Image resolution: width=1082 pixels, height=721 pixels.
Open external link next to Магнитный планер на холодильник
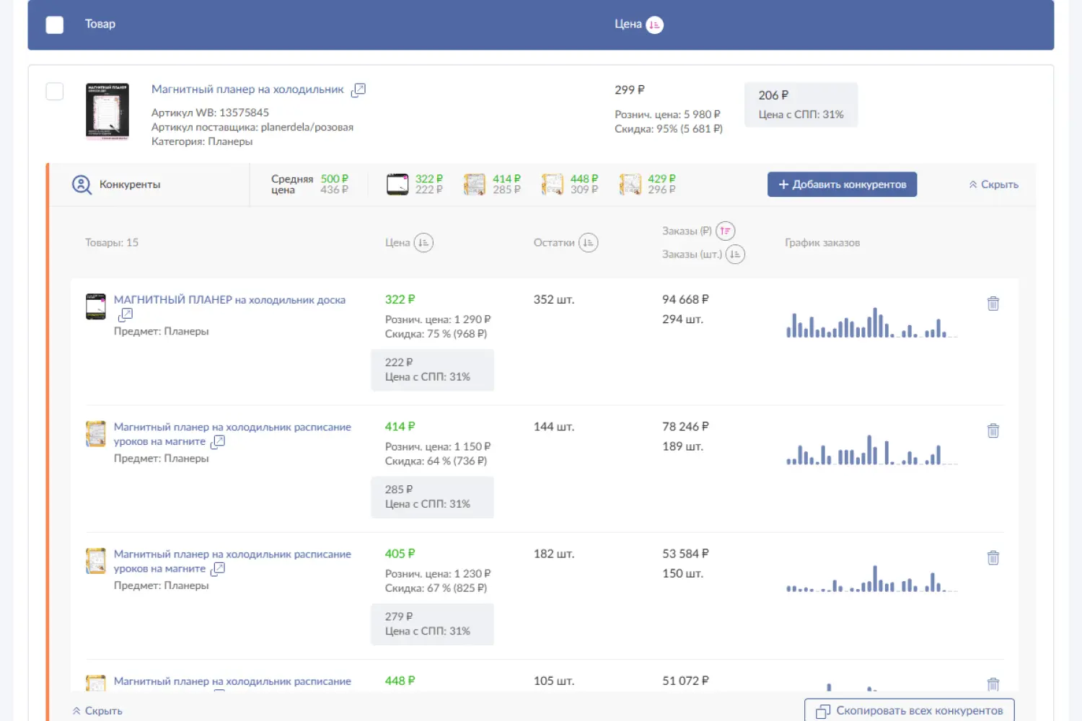coord(359,90)
